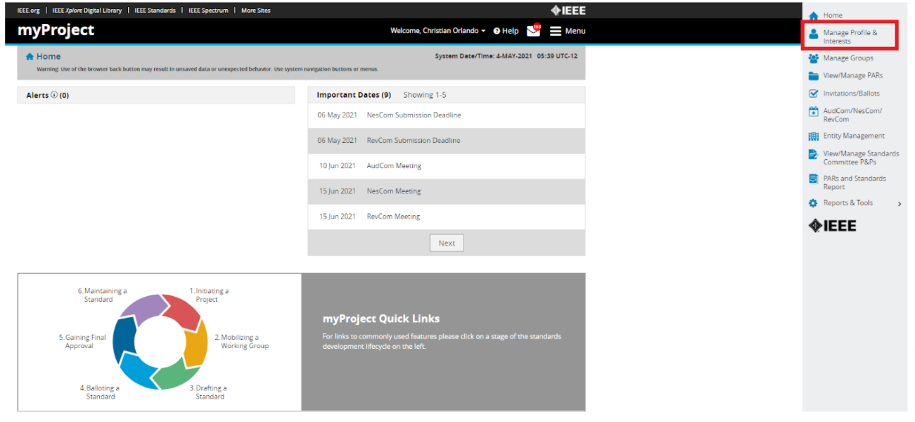This screenshot has height=422, width=915.
Task: Select Manage Groups menu item
Action: tap(848, 58)
